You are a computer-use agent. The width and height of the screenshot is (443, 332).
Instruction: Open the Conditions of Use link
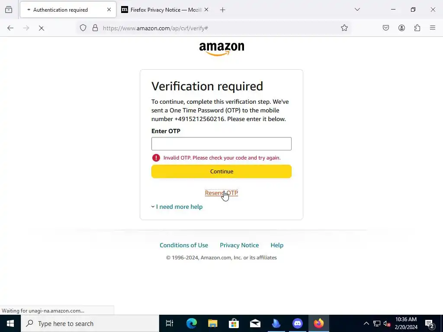point(184,245)
